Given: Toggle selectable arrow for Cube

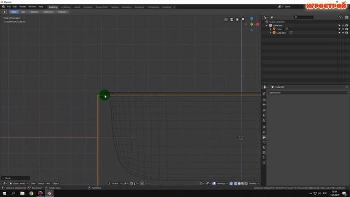Looking at the screenshot, I should point(339,29).
